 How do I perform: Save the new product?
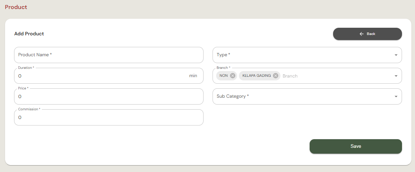[x=355, y=146]
